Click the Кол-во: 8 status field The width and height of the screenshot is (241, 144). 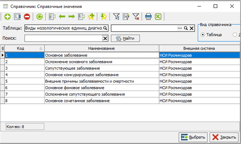(25, 127)
